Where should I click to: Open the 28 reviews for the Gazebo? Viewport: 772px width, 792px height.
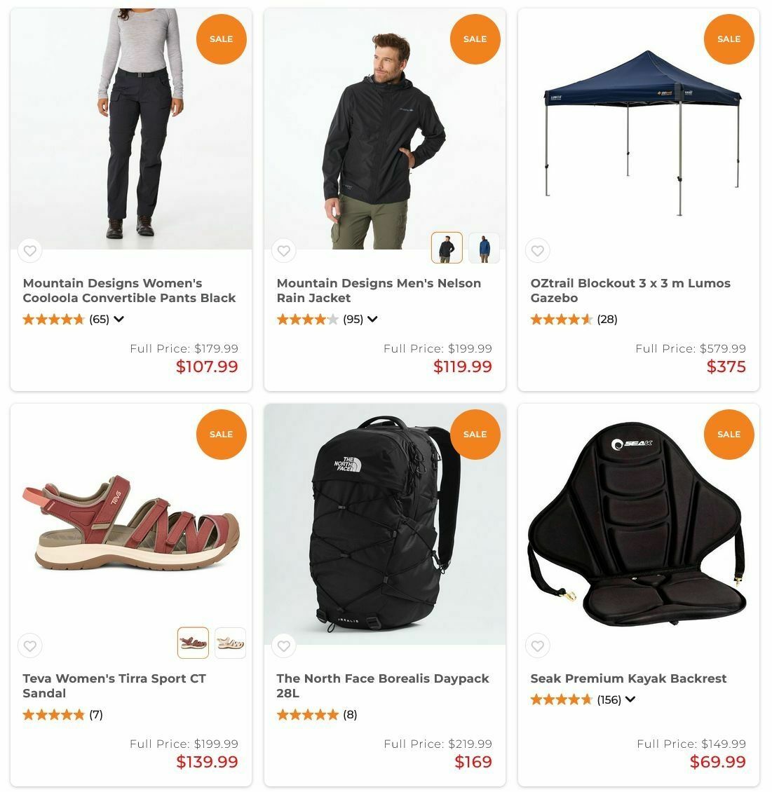click(x=607, y=319)
